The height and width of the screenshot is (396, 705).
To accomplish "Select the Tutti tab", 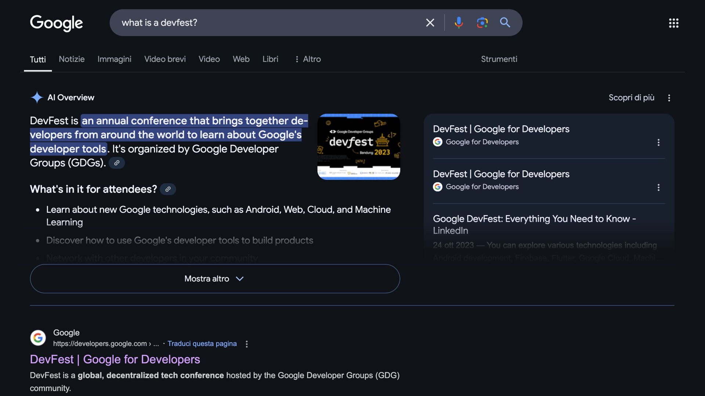I will [x=38, y=59].
